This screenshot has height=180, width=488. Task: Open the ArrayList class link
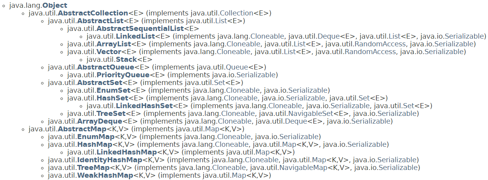(x=112, y=44)
